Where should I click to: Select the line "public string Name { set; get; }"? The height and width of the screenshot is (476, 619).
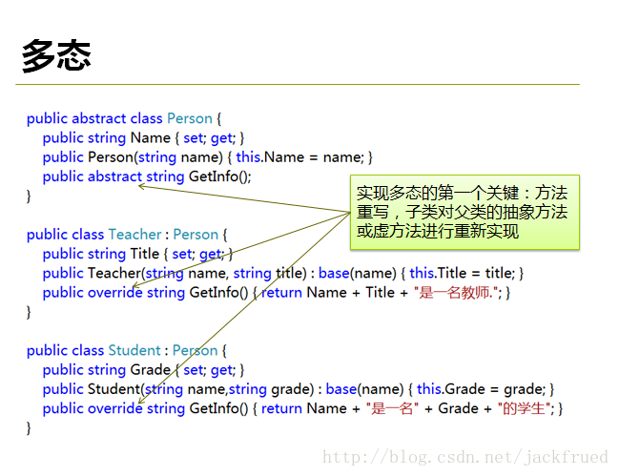click(x=144, y=137)
